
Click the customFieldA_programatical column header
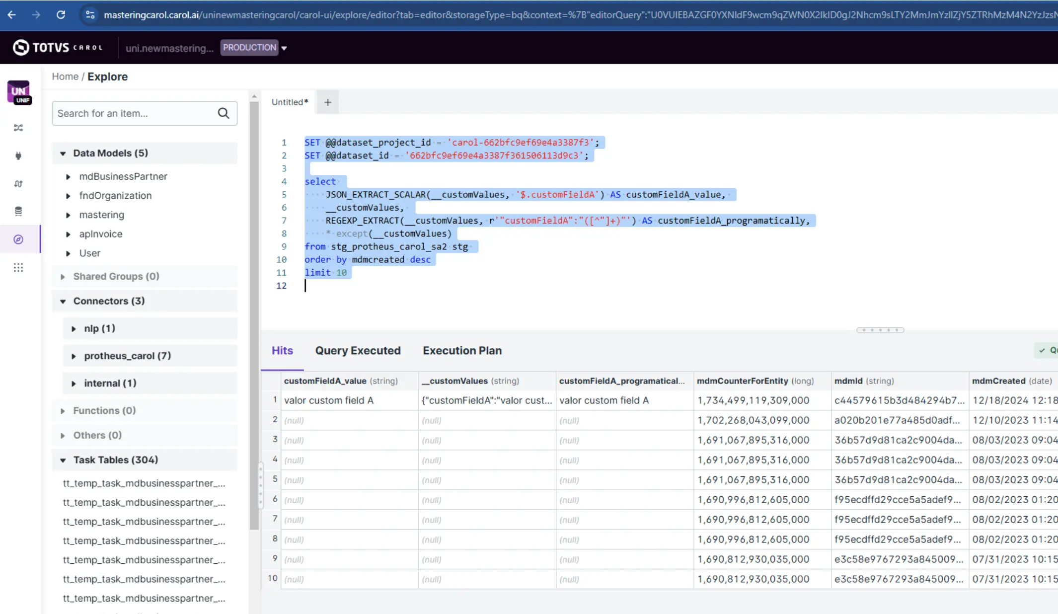[625, 381]
